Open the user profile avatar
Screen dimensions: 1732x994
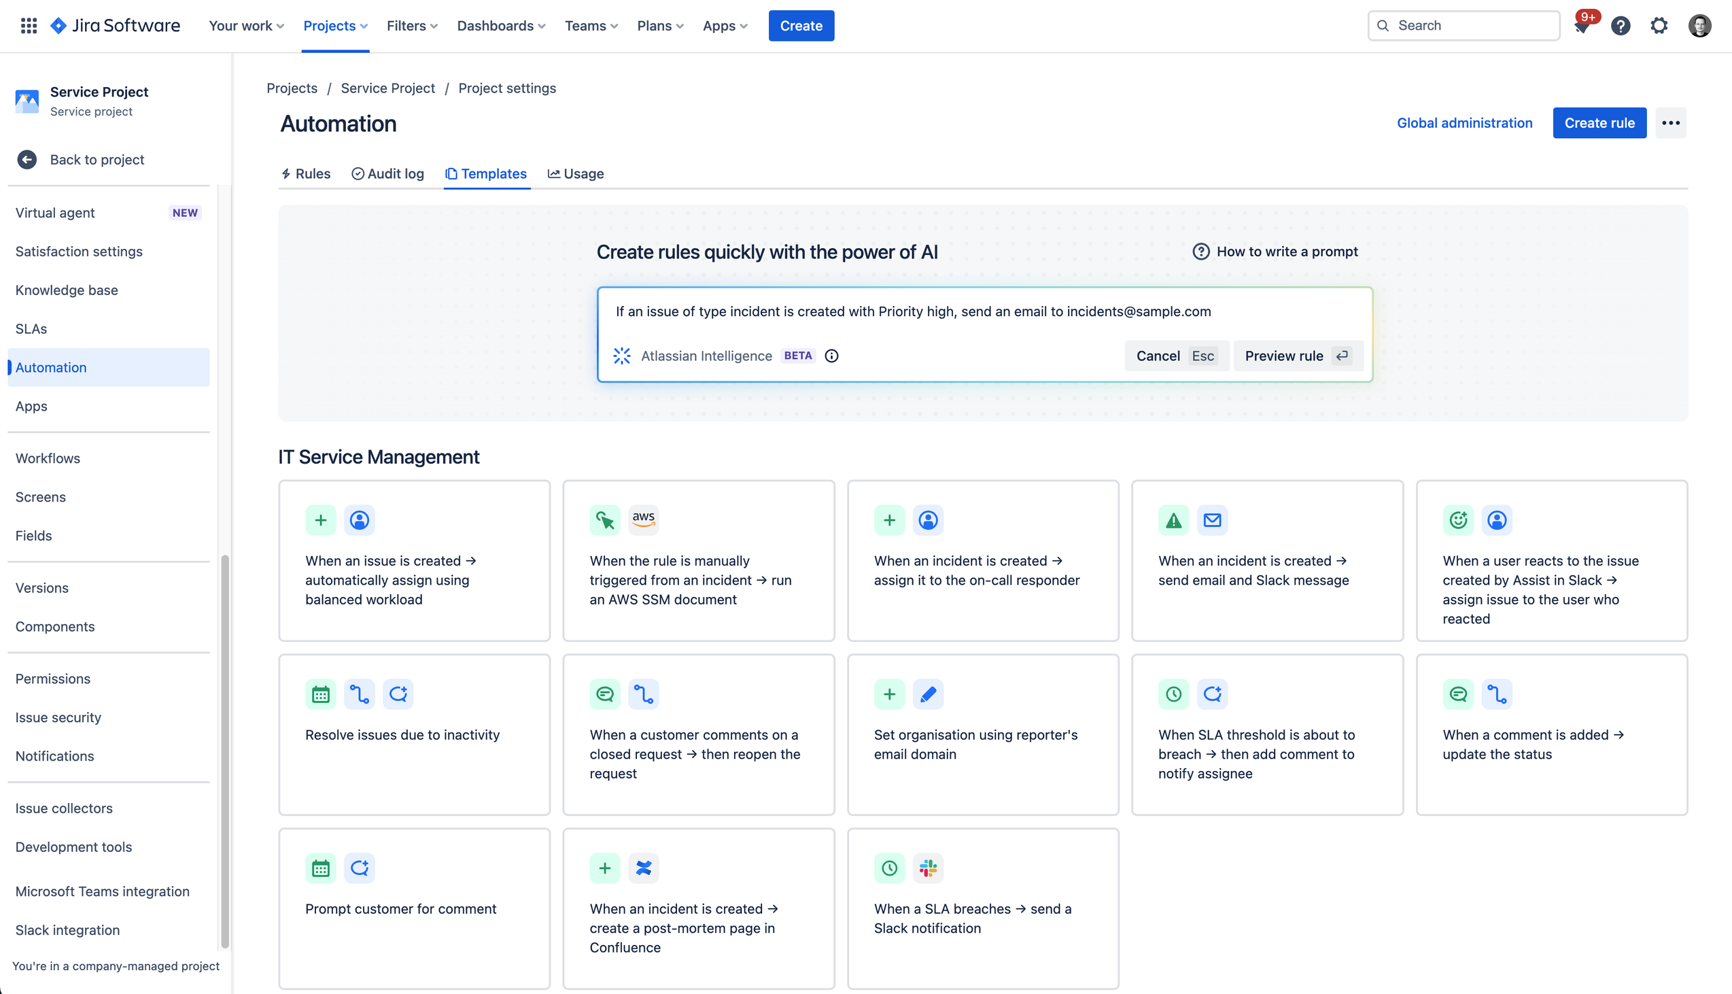(1699, 26)
